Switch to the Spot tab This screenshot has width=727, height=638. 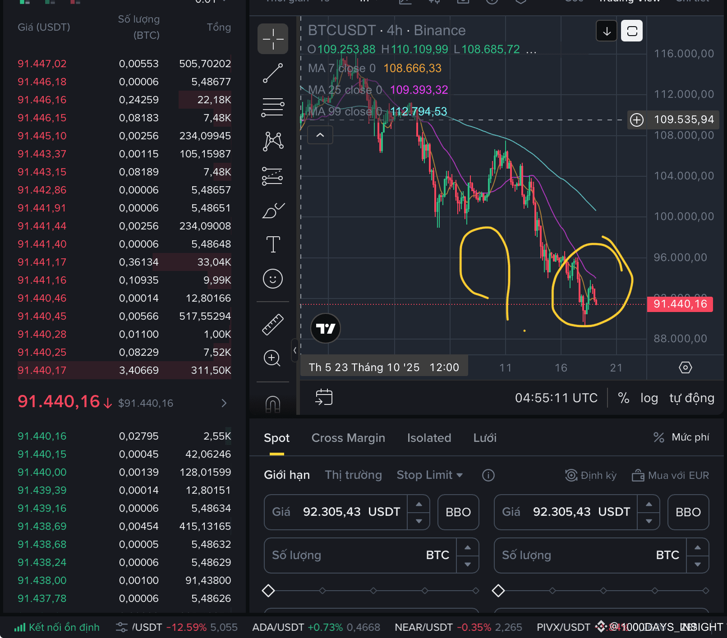(x=276, y=438)
